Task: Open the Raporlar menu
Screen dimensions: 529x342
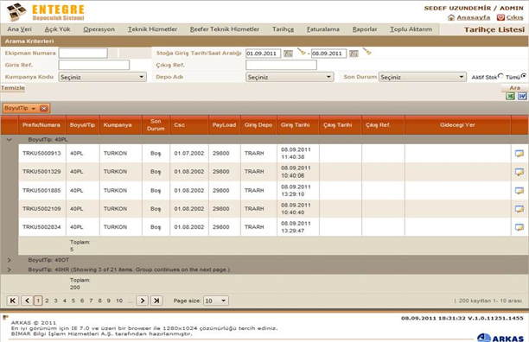Action: pyautogui.click(x=365, y=29)
